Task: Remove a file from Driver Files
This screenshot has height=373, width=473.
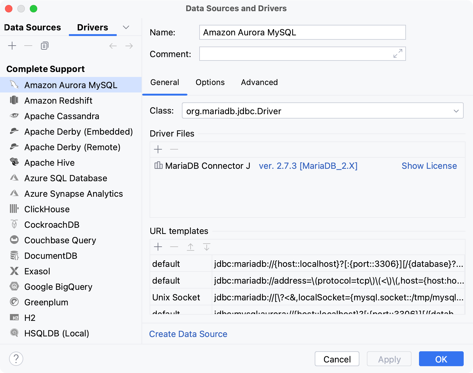Action: point(174,149)
